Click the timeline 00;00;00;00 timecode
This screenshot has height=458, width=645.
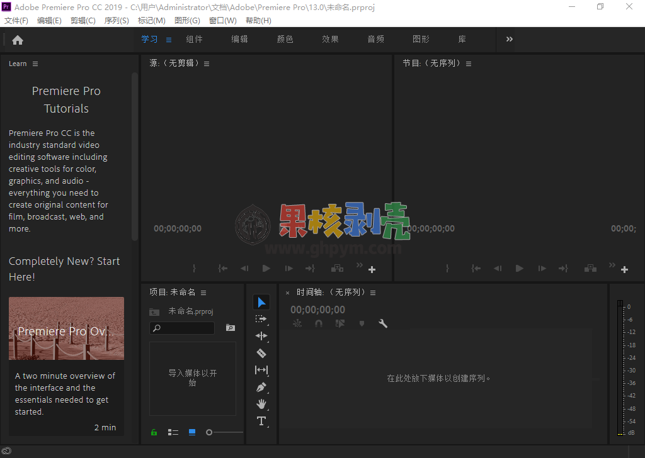[x=317, y=310]
